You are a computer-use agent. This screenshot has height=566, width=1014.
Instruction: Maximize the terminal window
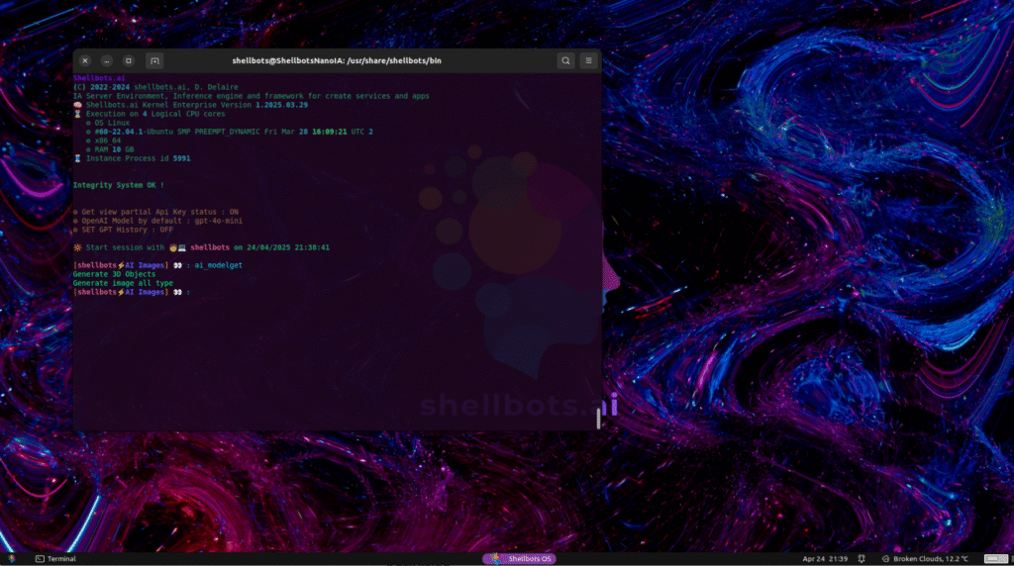click(x=129, y=60)
